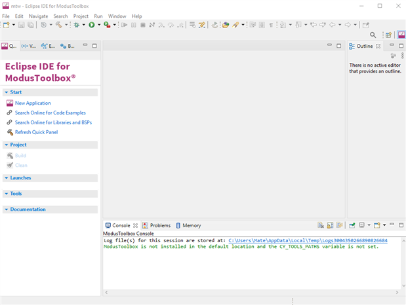Click the Save All icon
406x305 pixels.
[31, 25]
